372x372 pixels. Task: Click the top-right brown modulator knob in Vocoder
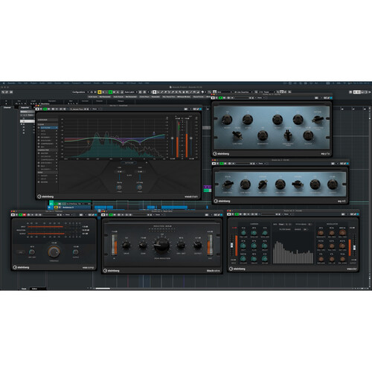(342, 233)
